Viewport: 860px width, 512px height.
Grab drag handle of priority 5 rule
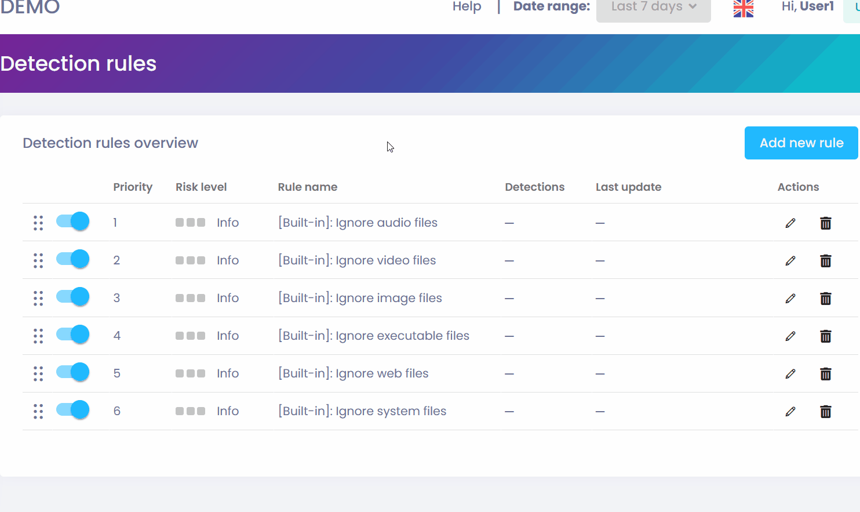click(38, 373)
